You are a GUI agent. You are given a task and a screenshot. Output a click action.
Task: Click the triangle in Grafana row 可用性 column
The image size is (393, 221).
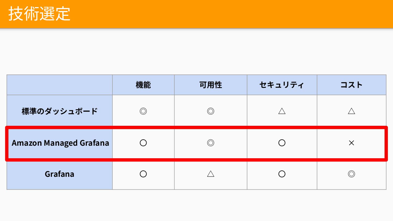coord(211,174)
